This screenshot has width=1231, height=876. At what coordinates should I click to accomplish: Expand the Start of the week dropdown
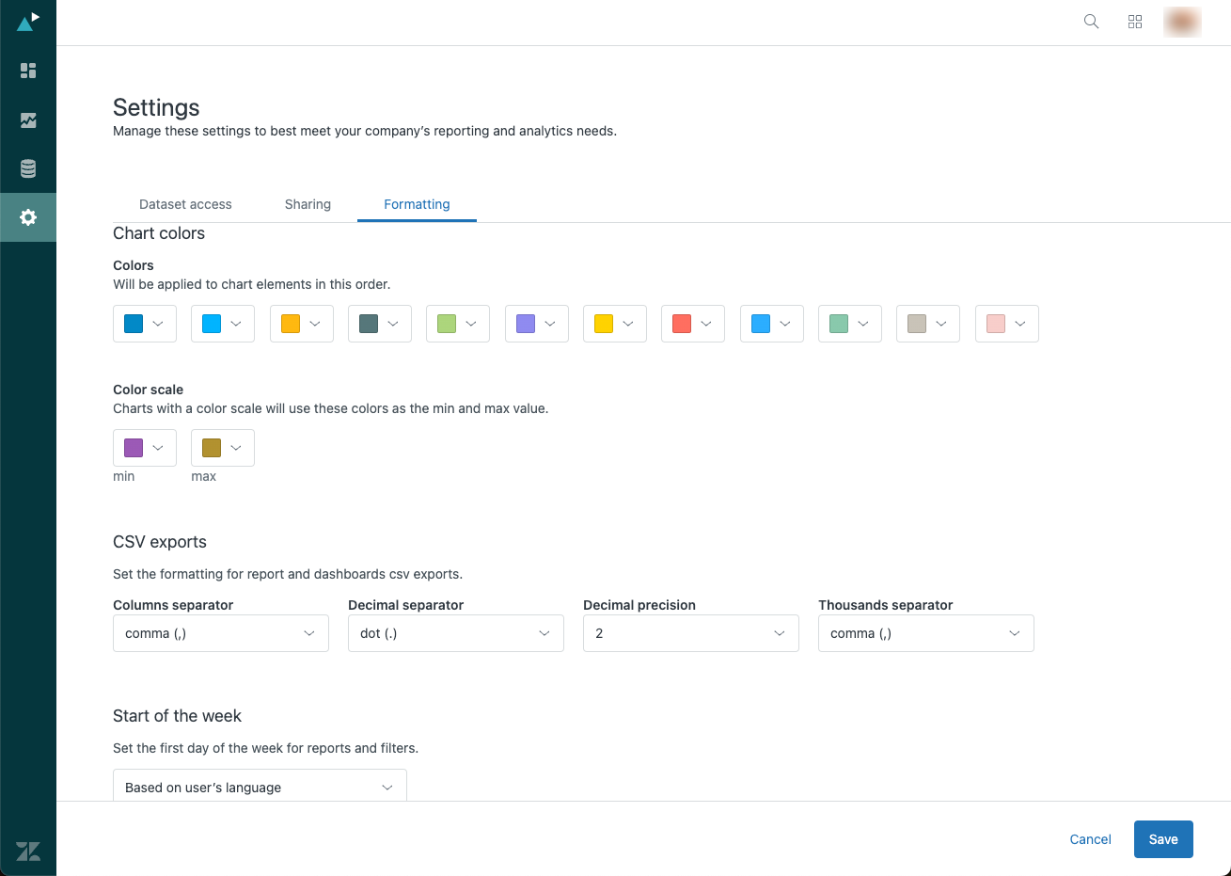click(x=260, y=786)
